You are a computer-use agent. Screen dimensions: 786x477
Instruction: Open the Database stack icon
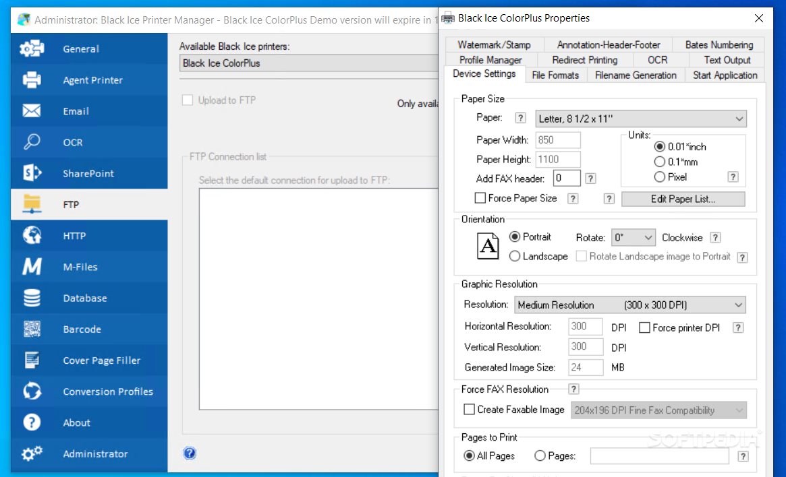tap(32, 298)
